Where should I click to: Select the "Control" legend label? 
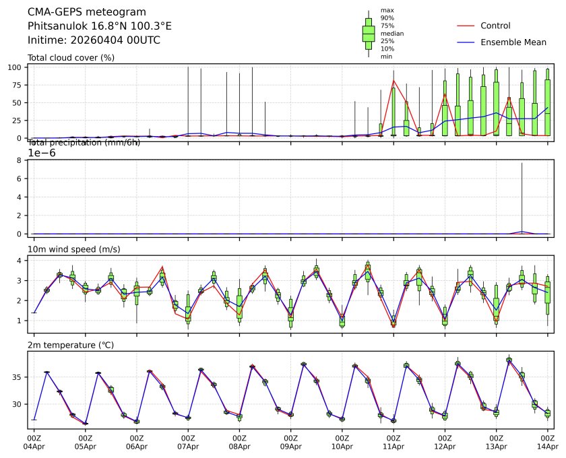(495, 26)
